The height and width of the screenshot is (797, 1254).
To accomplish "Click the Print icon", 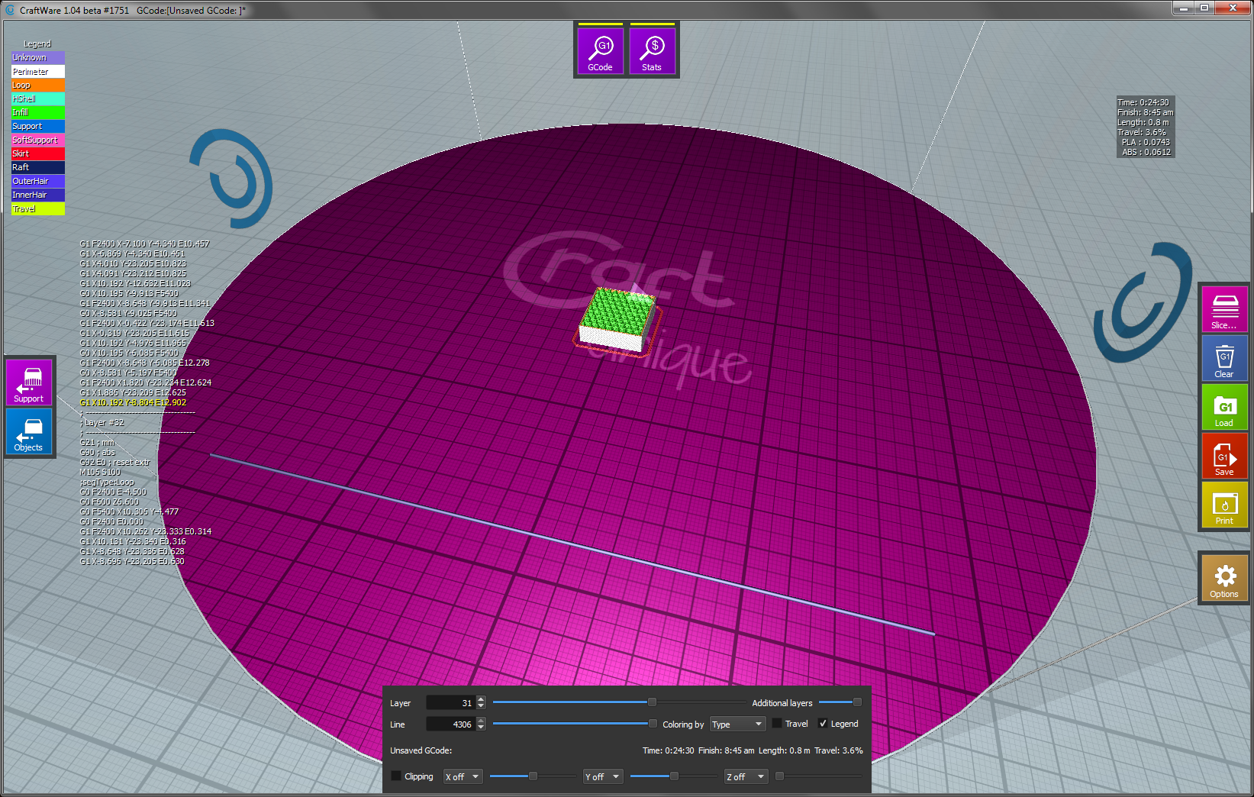I will point(1224,505).
